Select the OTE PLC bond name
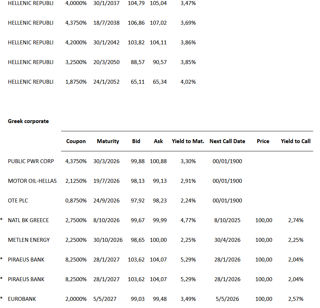Image resolution: width=320 pixels, height=308 pixels. (x=18, y=201)
